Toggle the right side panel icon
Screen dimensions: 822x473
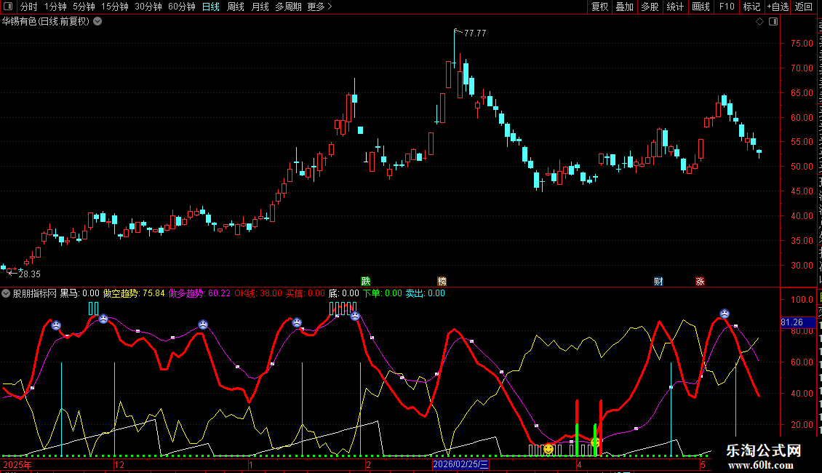pos(773,22)
